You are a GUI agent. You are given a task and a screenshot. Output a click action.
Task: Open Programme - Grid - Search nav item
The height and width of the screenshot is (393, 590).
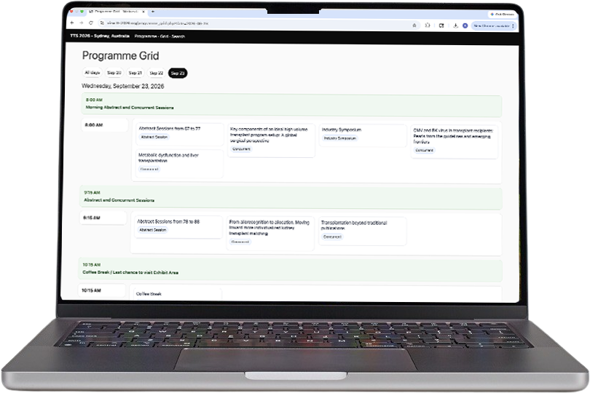tap(159, 36)
